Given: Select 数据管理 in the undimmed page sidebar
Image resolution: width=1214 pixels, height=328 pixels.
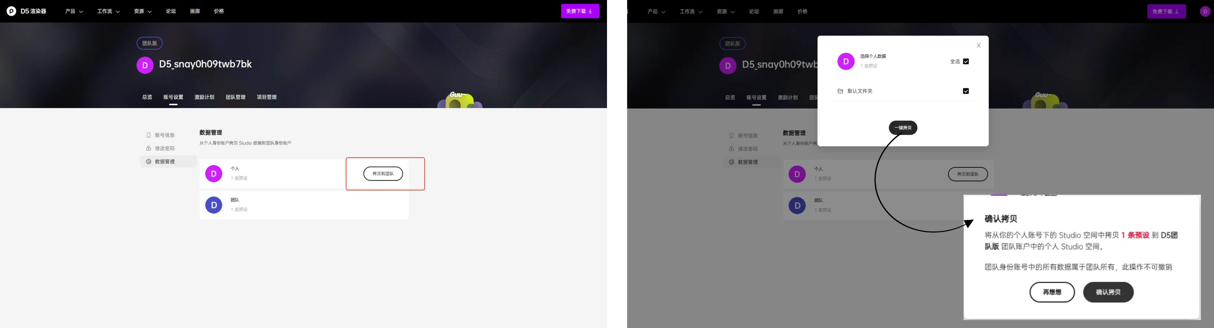Looking at the screenshot, I should tap(168, 162).
